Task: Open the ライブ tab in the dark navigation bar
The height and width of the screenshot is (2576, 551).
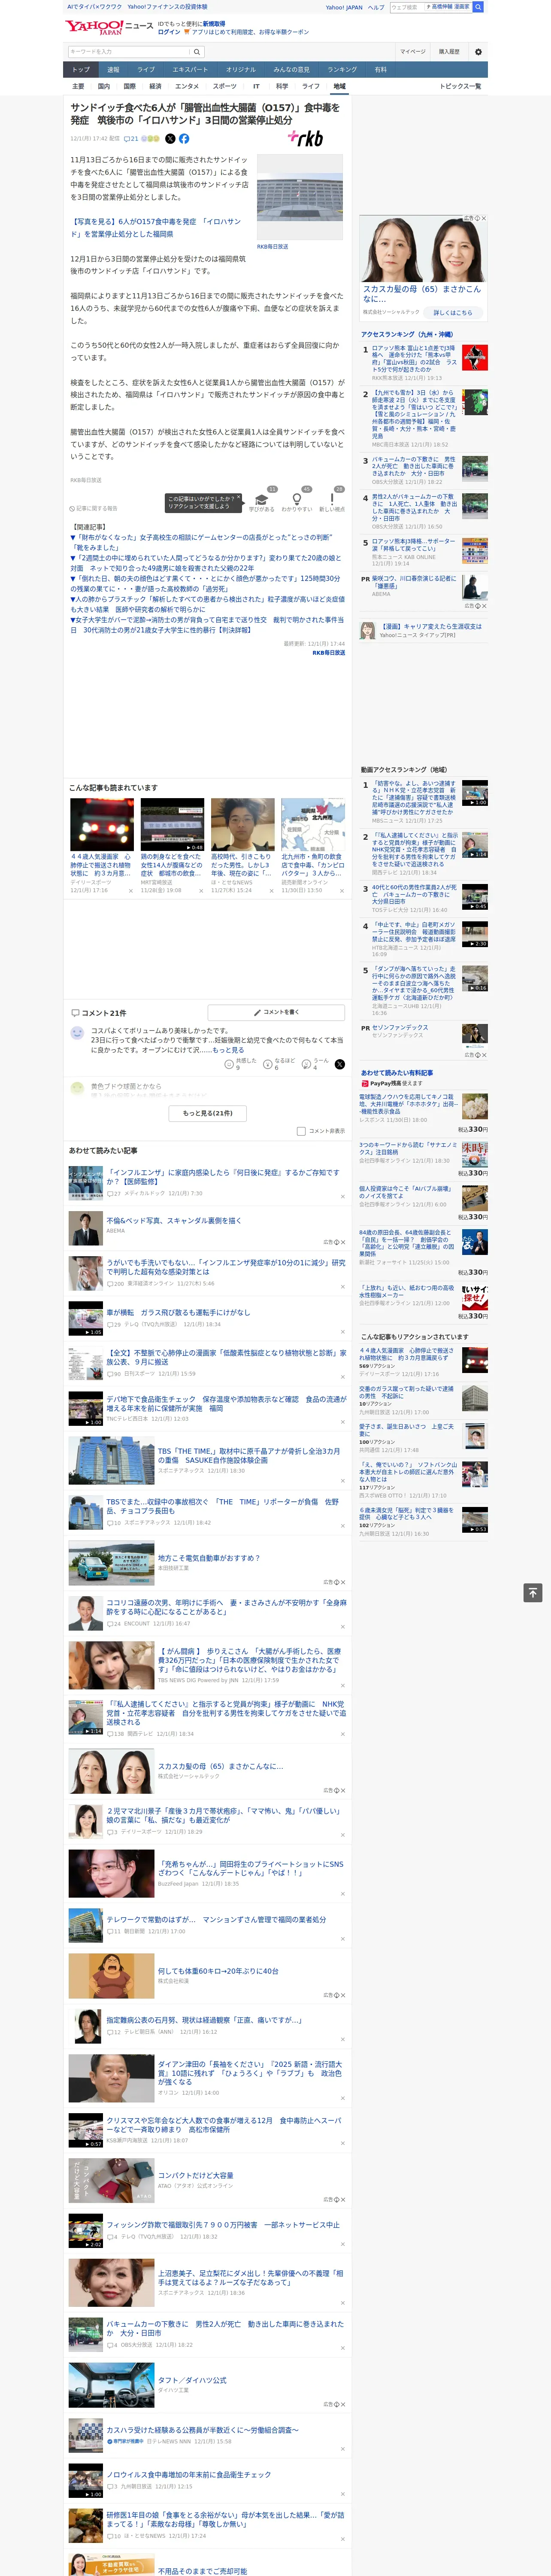Action: click(x=146, y=70)
